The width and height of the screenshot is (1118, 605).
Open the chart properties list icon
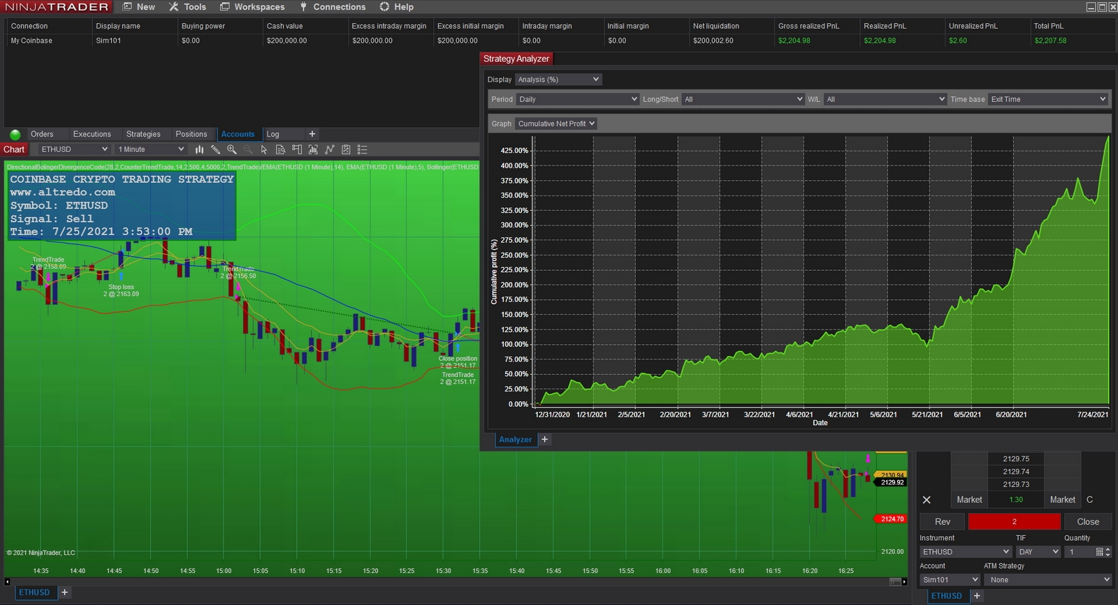click(362, 149)
